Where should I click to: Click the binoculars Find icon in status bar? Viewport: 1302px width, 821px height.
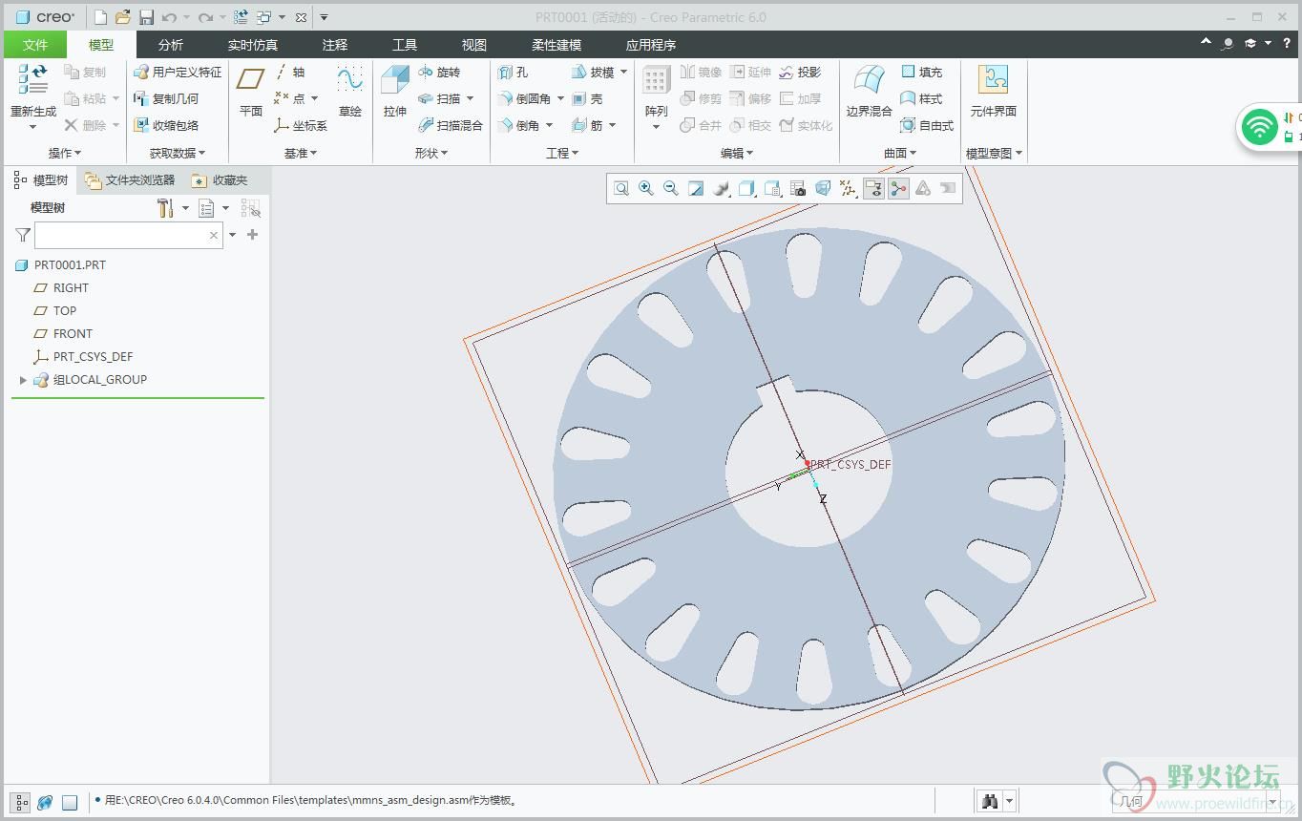(x=990, y=801)
